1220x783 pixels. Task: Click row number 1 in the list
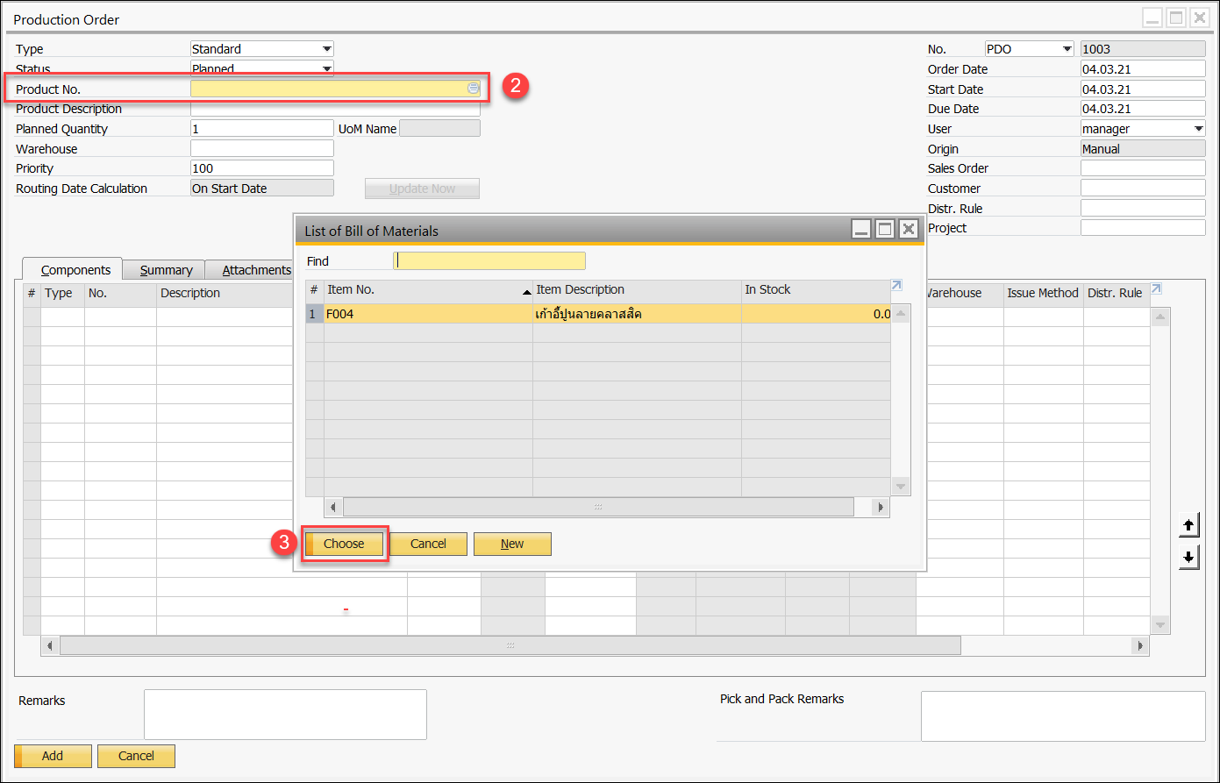314,314
